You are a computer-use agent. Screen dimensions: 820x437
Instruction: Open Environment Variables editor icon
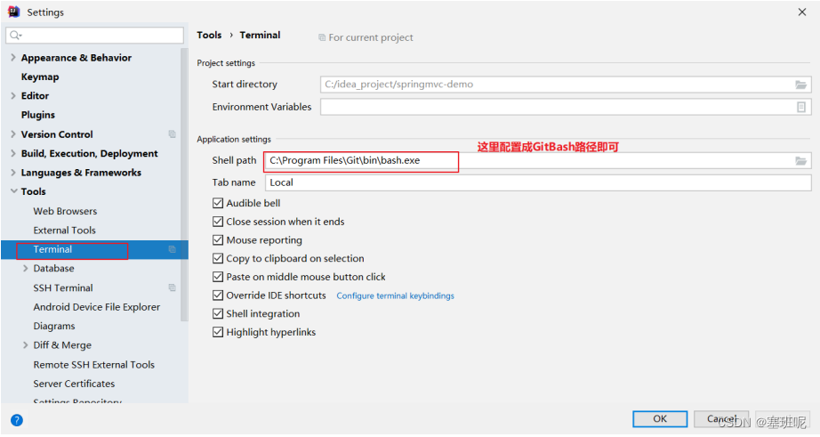[800, 107]
